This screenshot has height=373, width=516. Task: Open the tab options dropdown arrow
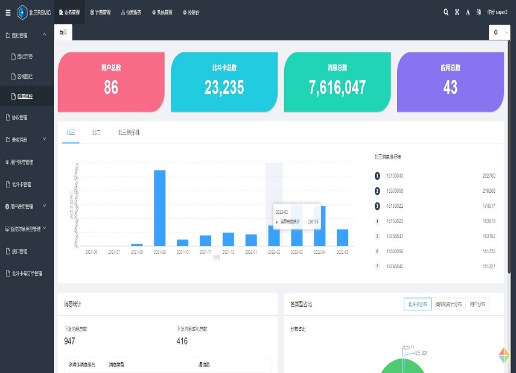(x=506, y=33)
